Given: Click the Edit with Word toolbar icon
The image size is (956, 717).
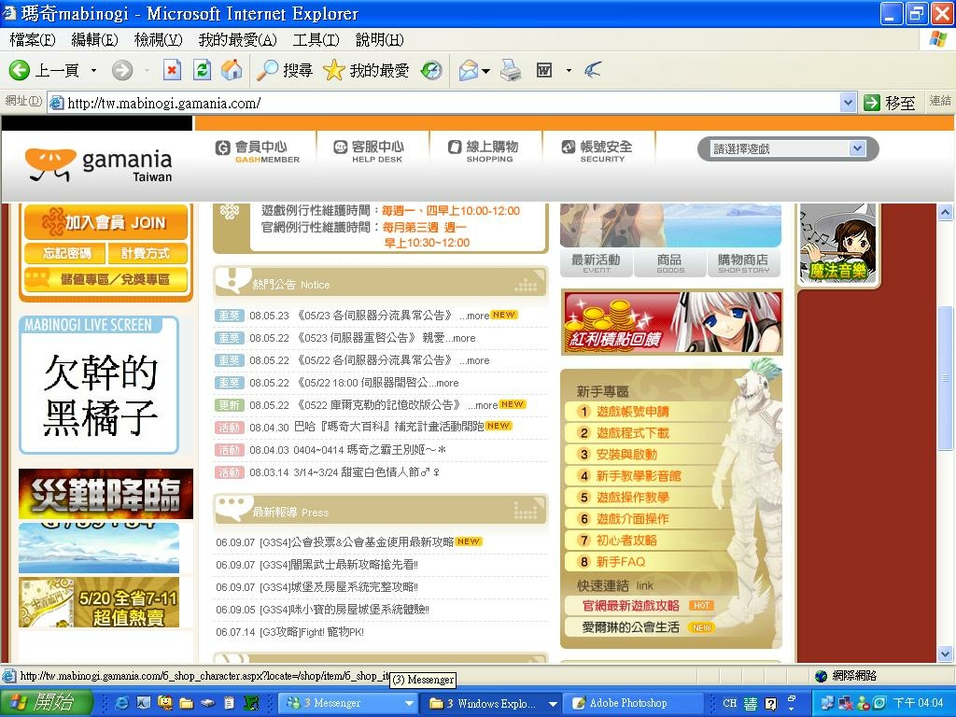Looking at the screenshot, I should (544, 71).
